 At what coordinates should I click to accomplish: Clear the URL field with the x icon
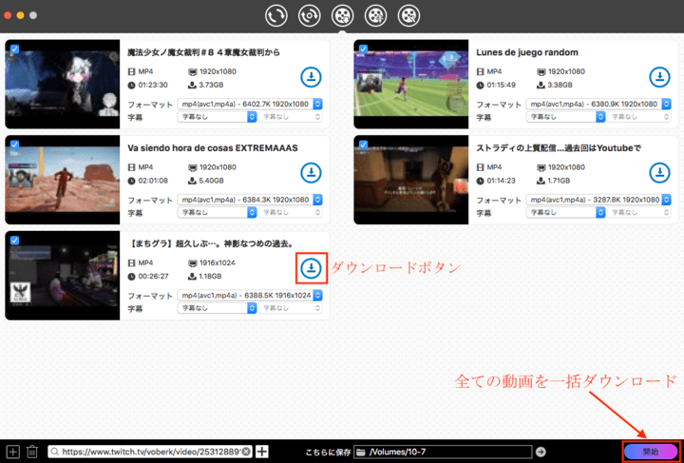pyautogui.click(x=246, y=452)
